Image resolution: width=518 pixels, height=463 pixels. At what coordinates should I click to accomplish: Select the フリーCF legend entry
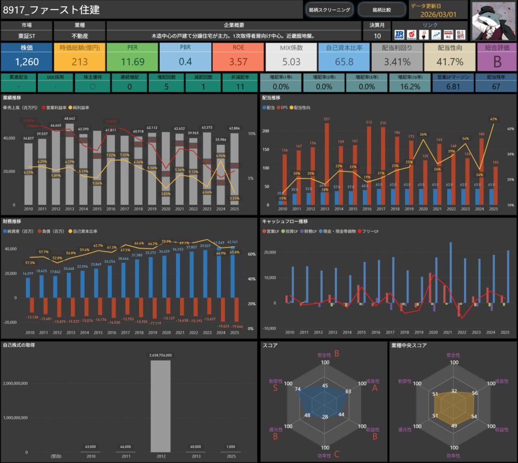click(370, 231)
